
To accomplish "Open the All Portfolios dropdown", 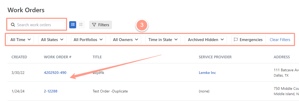I will (x=88, y=40).
